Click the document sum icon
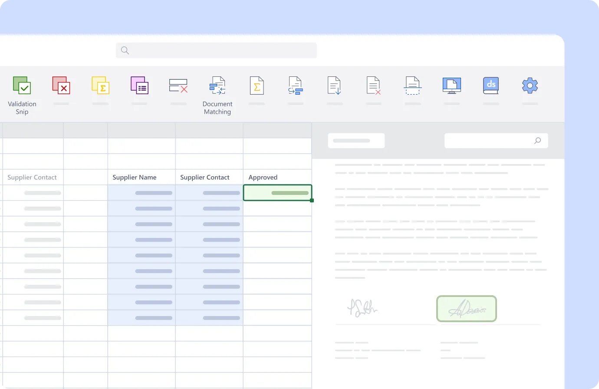This screenshot has width=599, height=389. tap(257, 86)
